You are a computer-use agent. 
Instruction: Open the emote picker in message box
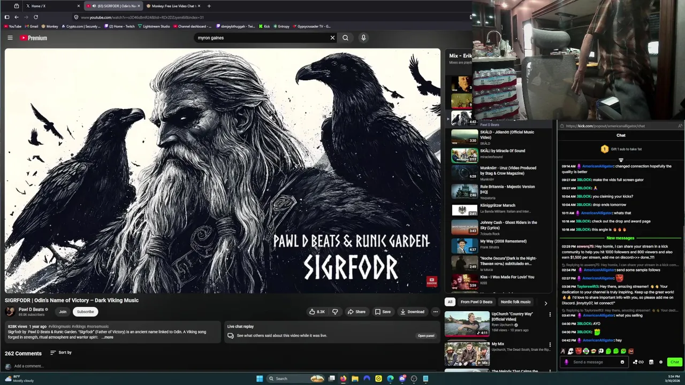click(x=622, y=362)
